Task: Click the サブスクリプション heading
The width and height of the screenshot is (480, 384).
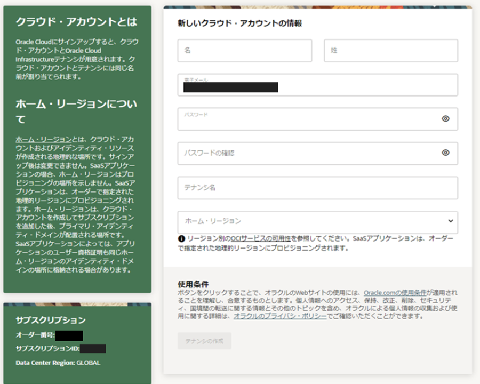Action: [51, 321]
